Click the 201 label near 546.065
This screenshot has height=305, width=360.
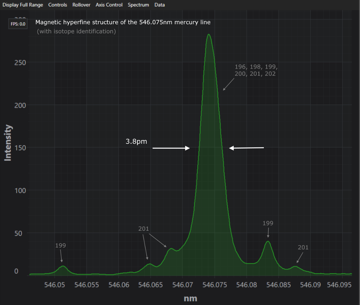coord(143,229)
